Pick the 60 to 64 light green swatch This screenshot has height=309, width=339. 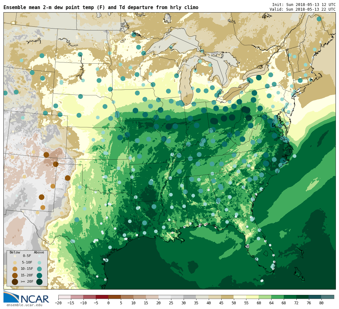[x=265, y=297]
